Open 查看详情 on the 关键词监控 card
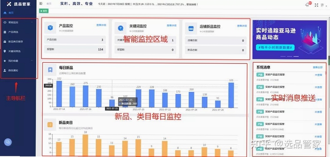This screenshot has width=330, height=157. click(x=172, y=26)
